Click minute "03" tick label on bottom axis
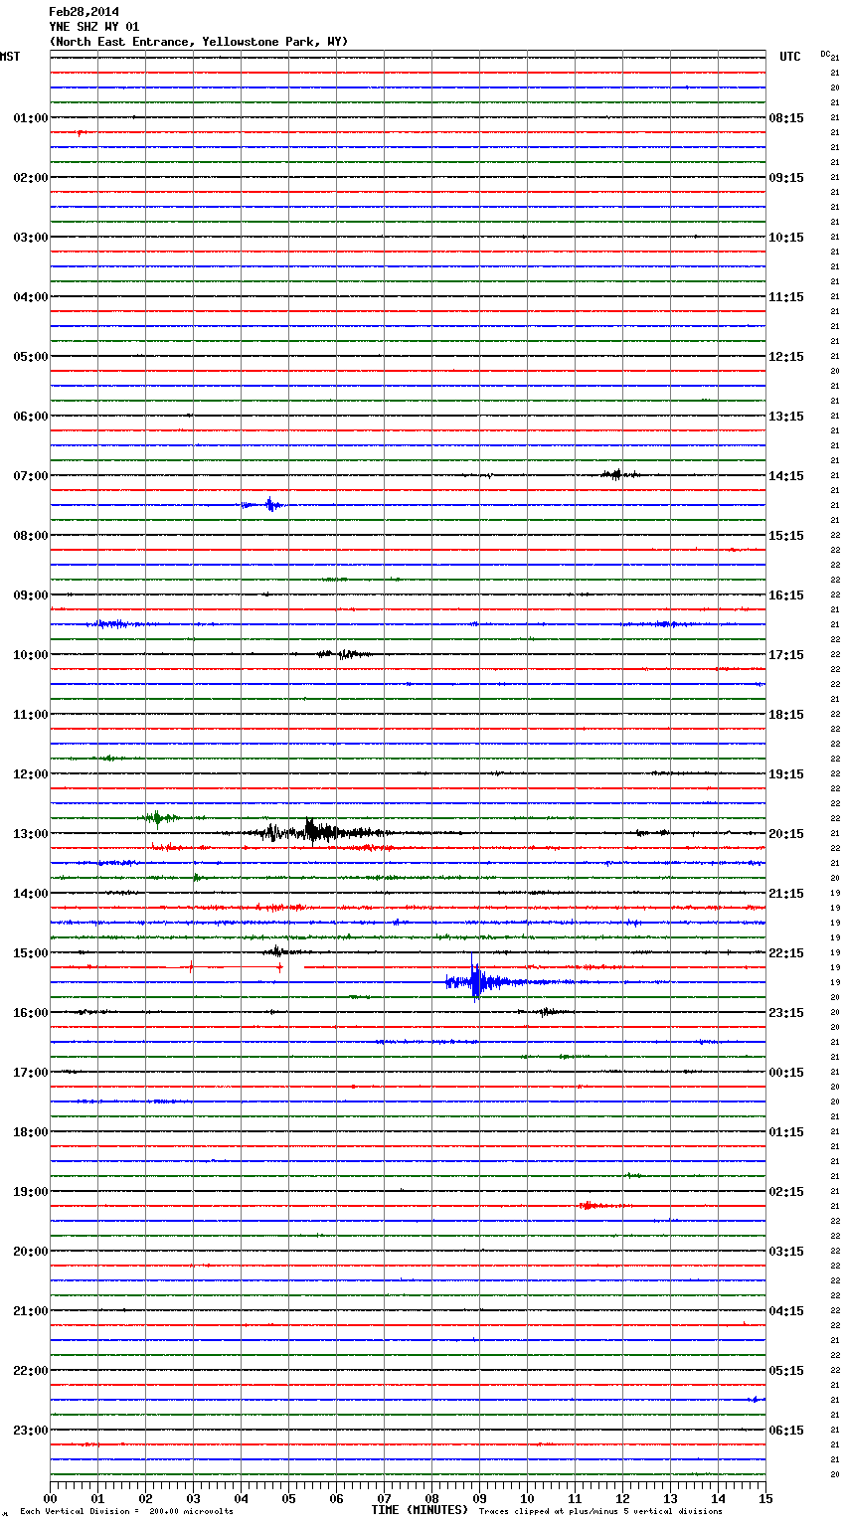The image size is (845, 1525). [x=193, y=1498]
